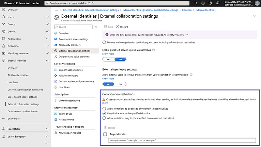Screen dimensions: 261x147
Task: Expand the Users section chevron
Action: click(47, 17)
